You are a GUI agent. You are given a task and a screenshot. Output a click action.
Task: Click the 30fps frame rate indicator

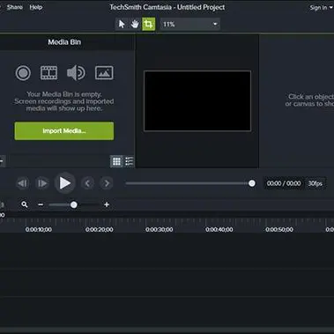pos(315,183)
